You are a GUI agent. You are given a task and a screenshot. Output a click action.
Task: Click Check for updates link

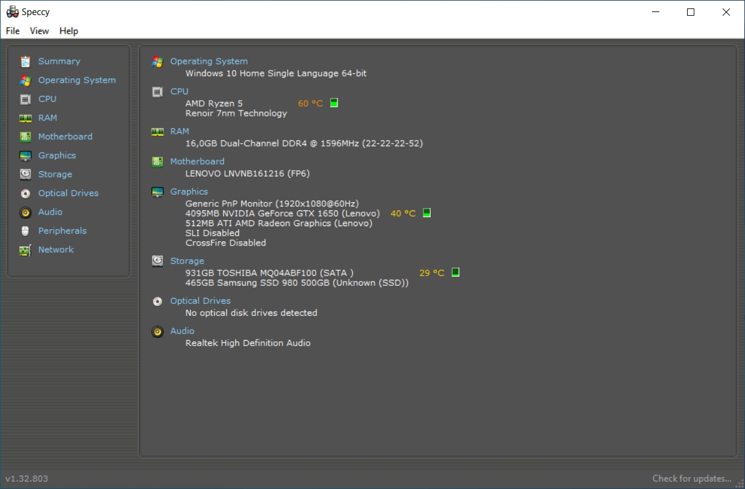click(692, 479)
